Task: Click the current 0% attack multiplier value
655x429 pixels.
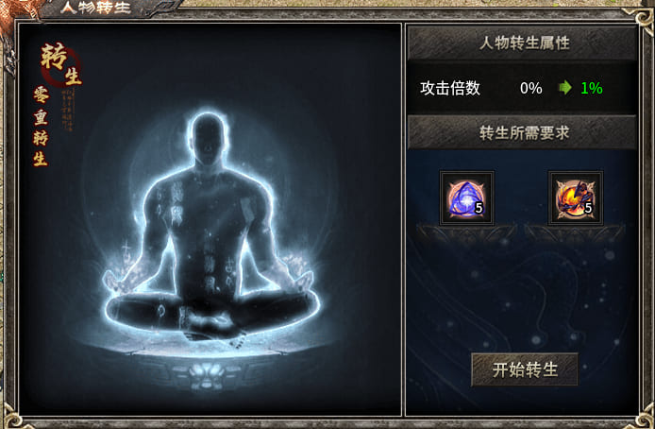Action: pos(531,88)
